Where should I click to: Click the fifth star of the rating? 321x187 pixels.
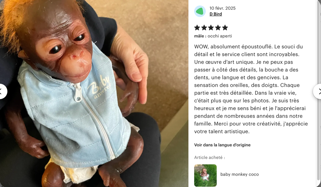point(225,28)
